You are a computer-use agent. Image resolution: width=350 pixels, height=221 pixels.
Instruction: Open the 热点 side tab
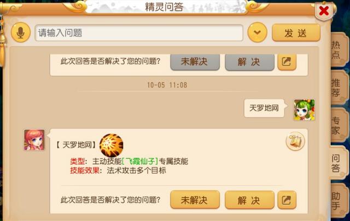click(337, 50)
